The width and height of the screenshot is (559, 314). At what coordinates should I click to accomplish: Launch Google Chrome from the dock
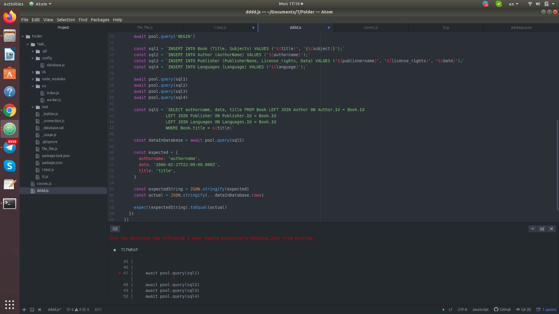point(10,110)
